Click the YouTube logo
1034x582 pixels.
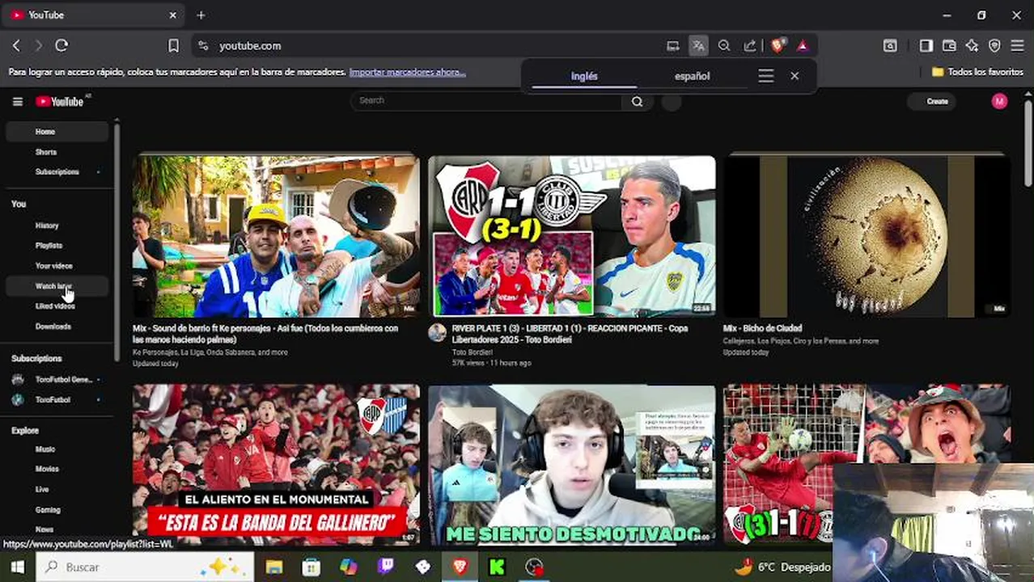coord(59,101)
